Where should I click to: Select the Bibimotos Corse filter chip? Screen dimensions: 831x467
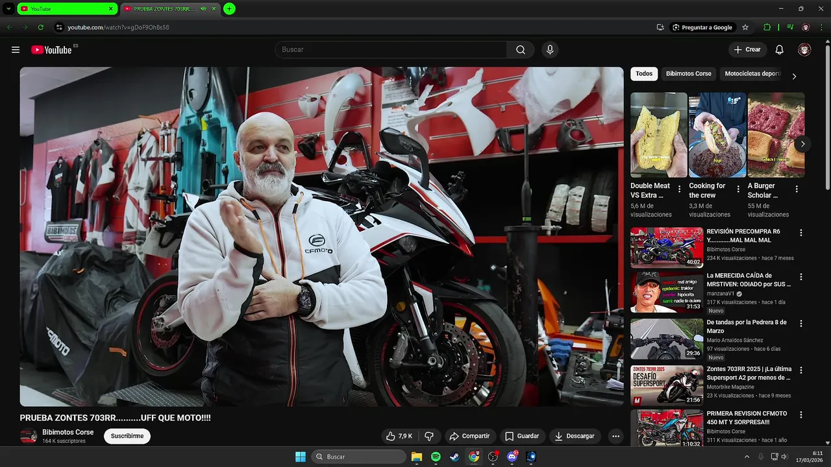coord(689,74)
